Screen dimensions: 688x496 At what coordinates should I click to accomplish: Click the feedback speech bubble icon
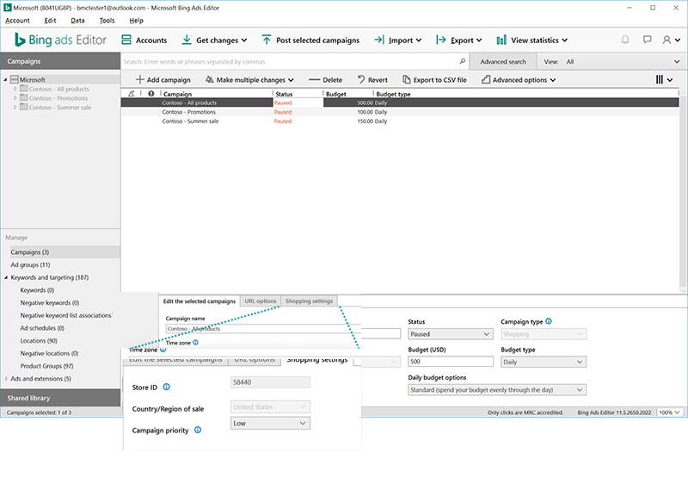pos(647,40)
